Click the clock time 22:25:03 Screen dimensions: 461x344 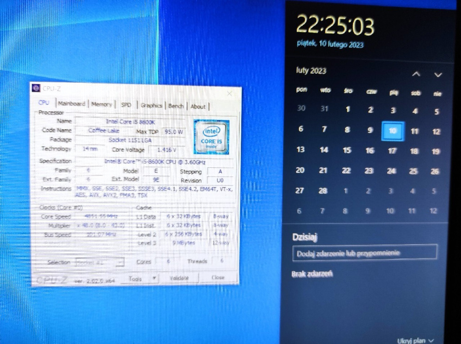[x=335, y=25]
